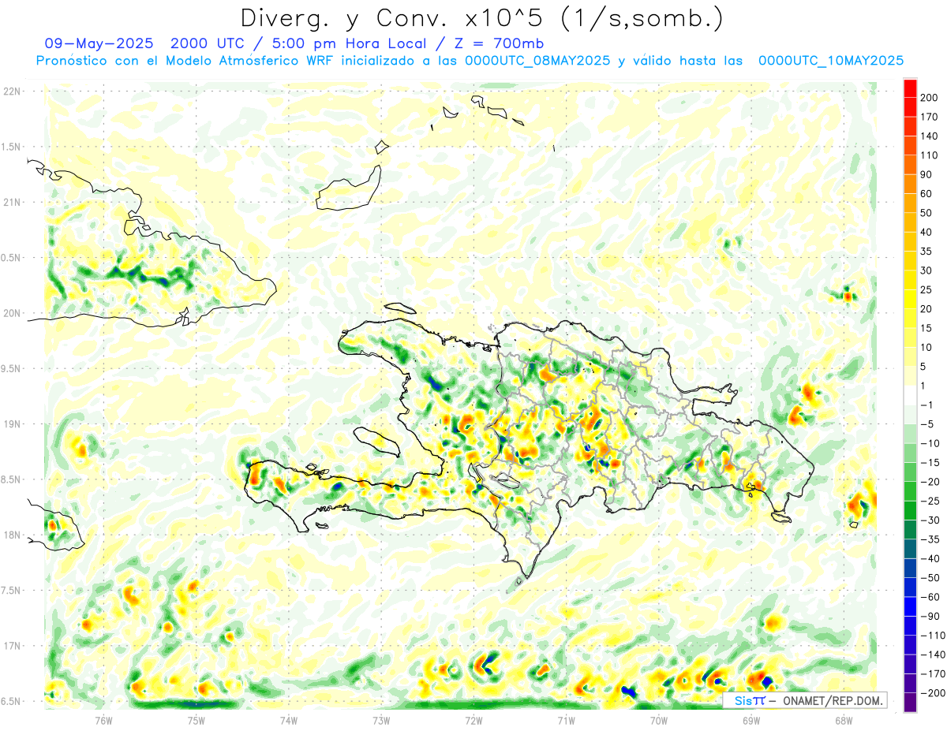The width and height of the screenshot is (947, 731).
Task: Click the latitude label "0.5N"
Action: (x=11, y=258)
